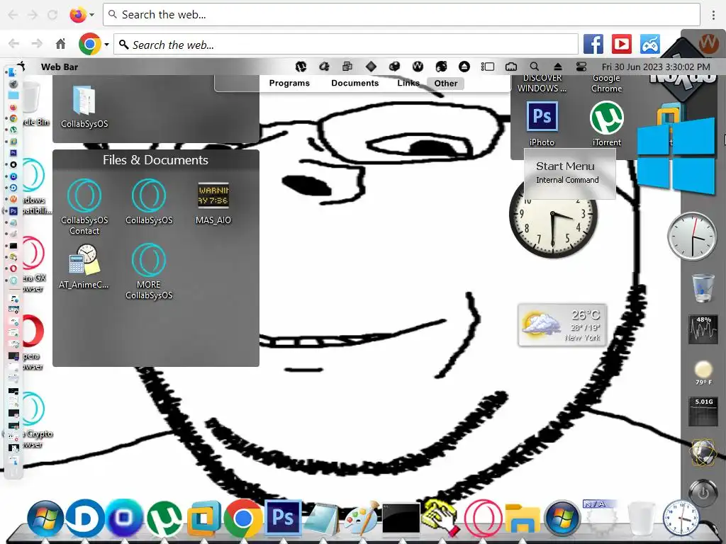Click the N/A gear icon in dock
Image resolution: width=726 pixels, height=544 pixels.
click(601, 518)
